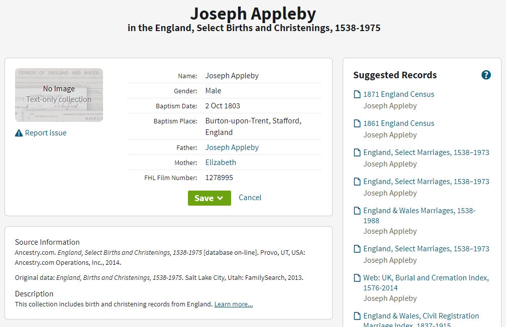The height and width of the screenshot is (327, 506).
Task: Click the Report issue warning triangle icon
Action: tap(19, 133)
